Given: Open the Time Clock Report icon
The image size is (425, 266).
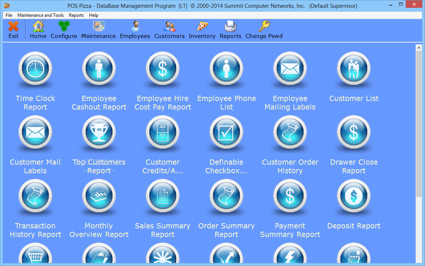Looking at the screenshot, I should 35,69.
